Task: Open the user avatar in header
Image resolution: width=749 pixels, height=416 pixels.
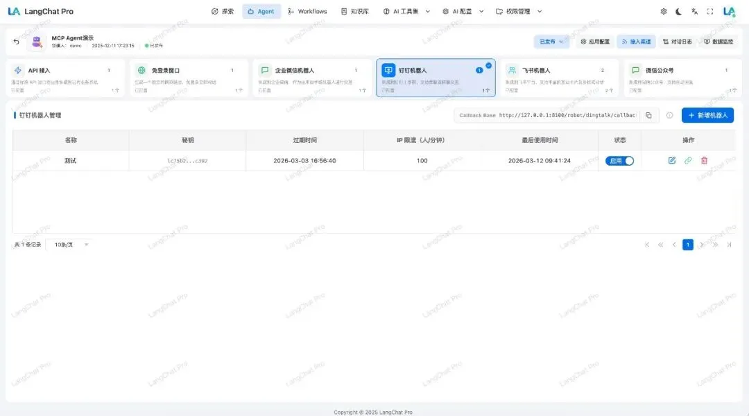Action: [730, 12]
